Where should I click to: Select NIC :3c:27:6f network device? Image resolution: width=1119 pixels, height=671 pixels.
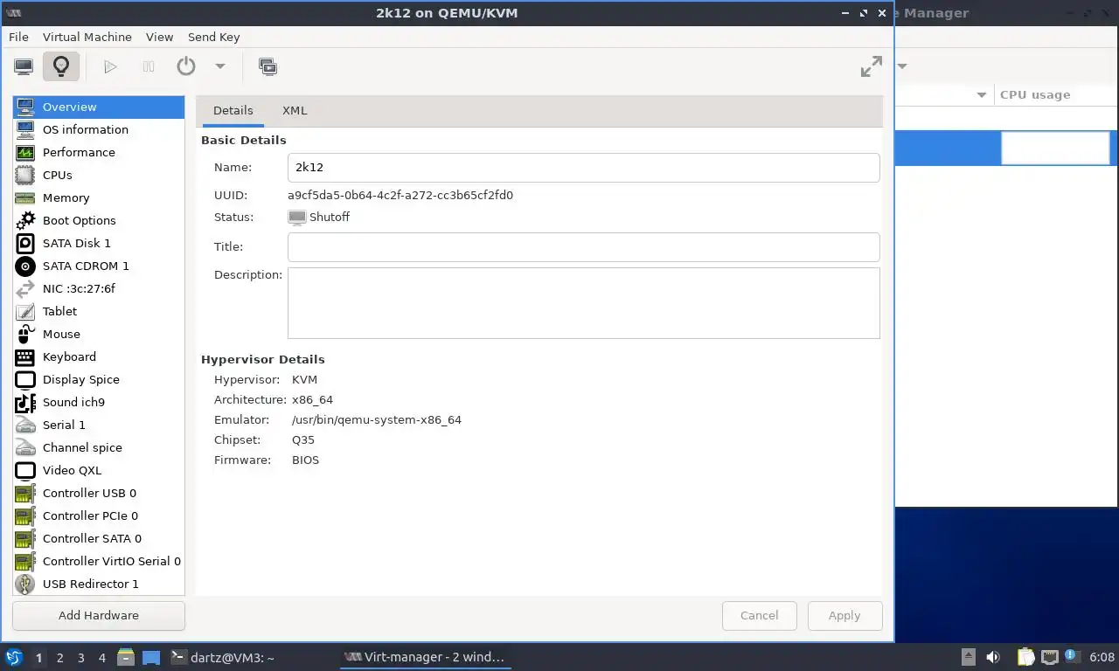point(99,288)
